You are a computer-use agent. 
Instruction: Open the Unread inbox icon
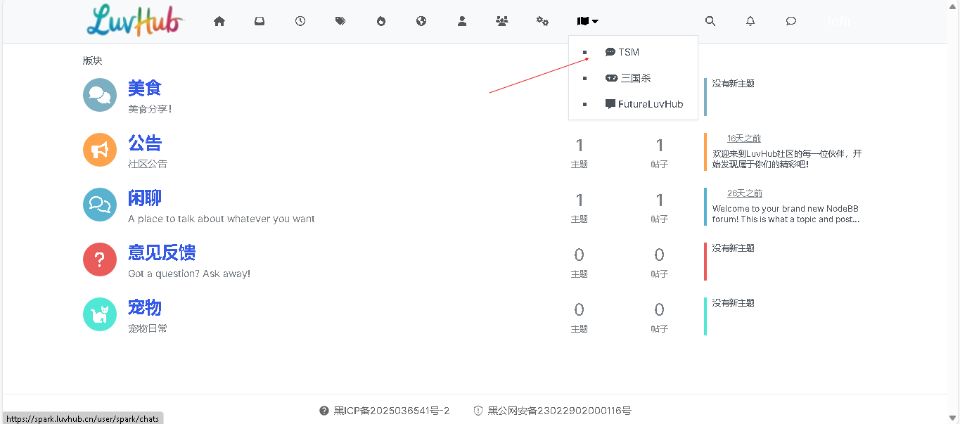pos(260,21)
